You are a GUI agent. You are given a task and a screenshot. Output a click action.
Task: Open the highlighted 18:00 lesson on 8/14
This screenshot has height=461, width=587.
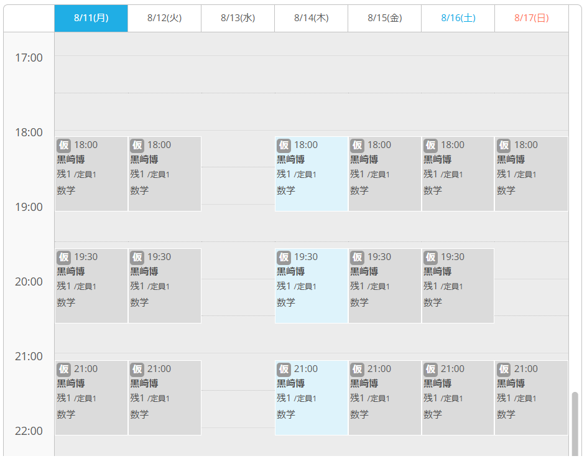pos(312,174)
